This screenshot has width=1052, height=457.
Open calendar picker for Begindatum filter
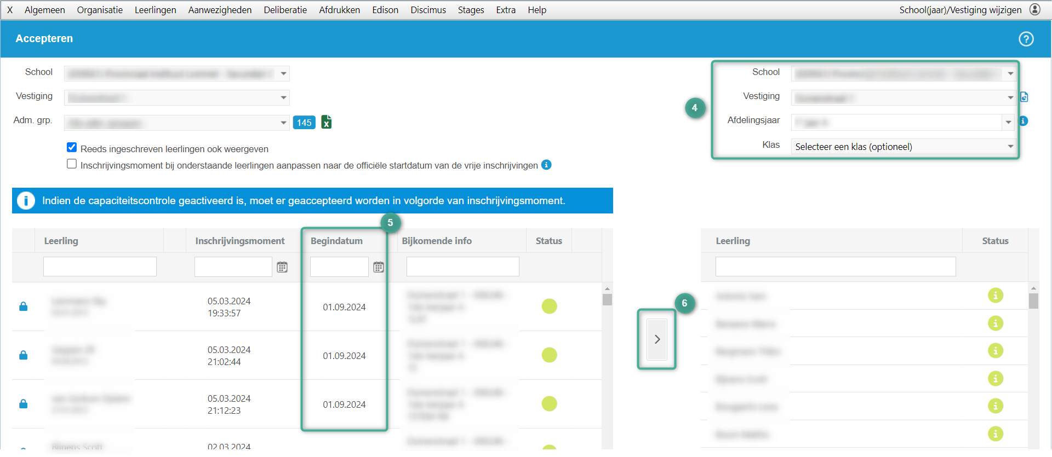[379, 267]
